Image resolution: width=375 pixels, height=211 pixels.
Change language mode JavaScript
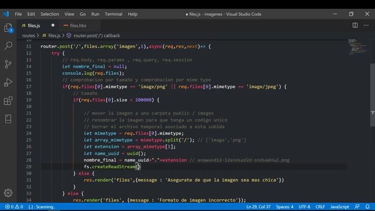click(339, 207)
